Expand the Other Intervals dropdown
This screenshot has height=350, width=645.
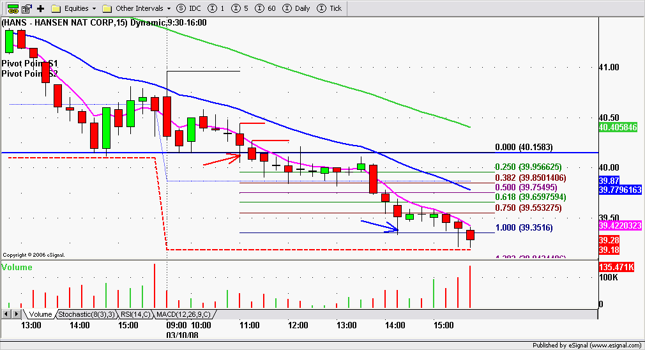point(137,8)
